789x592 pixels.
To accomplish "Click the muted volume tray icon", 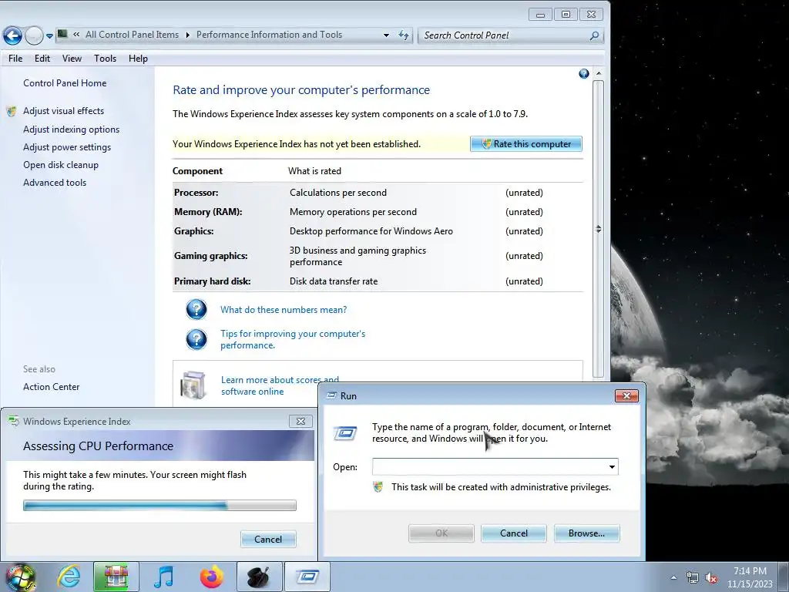I will coord(711,578).
